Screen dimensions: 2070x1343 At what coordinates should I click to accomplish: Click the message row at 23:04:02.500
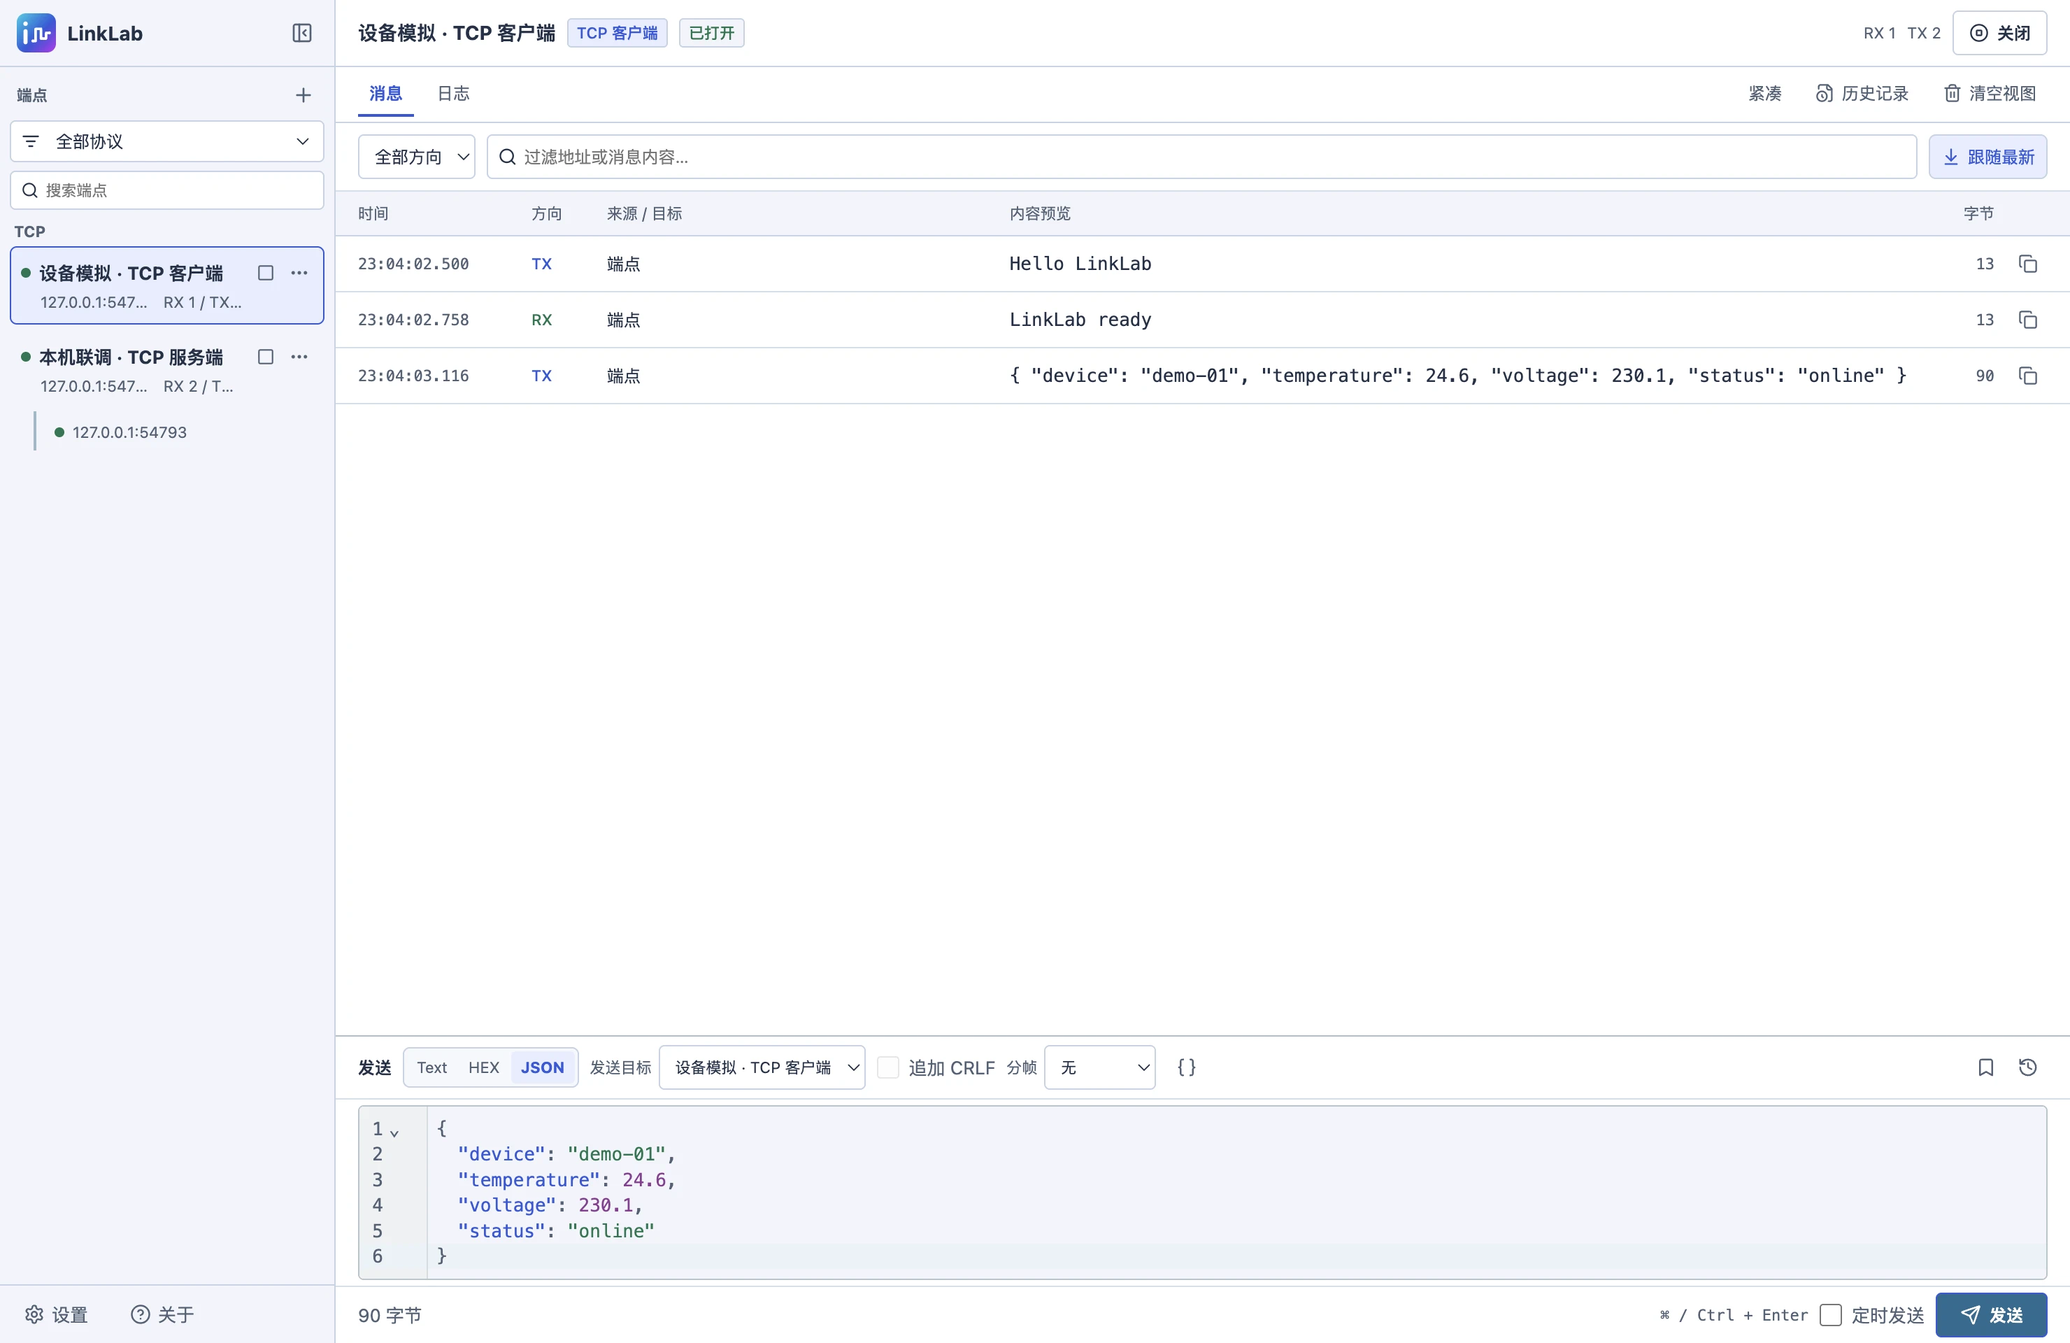point(1202,264)
